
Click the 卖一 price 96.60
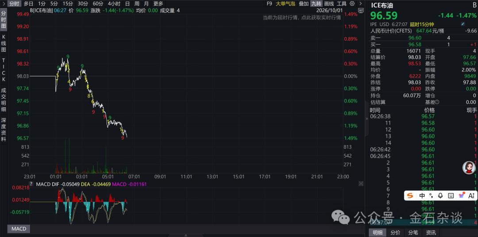415,38
